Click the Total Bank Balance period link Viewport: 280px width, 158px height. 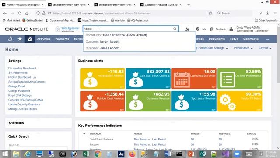[x=150, y=140]
